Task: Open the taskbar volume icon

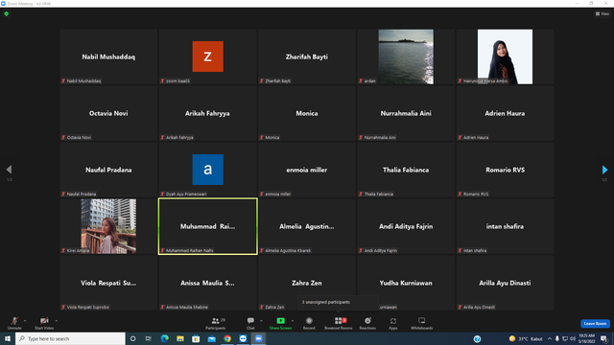Action: click(x=573, y=338)
